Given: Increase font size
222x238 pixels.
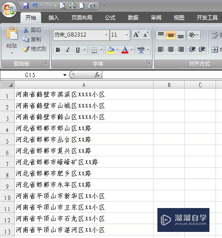Looking at the screenshot, I should pyautogui.click(x=136, y=35).
